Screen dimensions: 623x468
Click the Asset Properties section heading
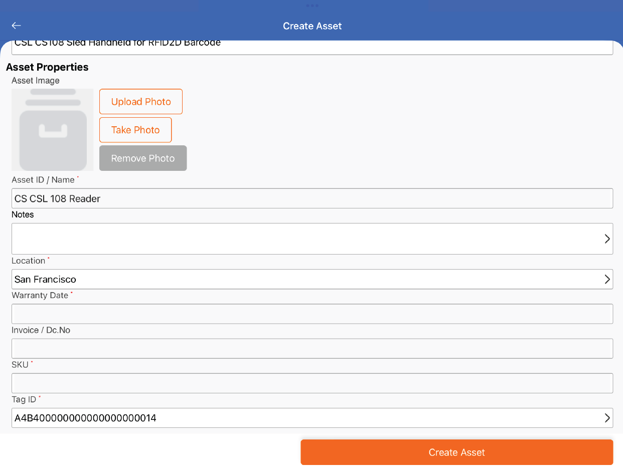point(47,67)
